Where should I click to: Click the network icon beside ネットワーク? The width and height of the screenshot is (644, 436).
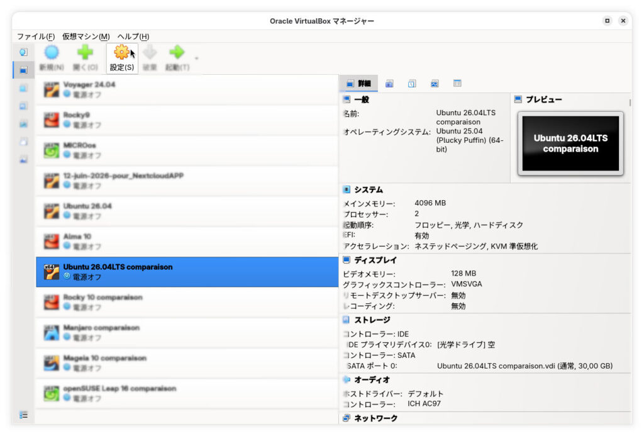[x=347, y=418]
